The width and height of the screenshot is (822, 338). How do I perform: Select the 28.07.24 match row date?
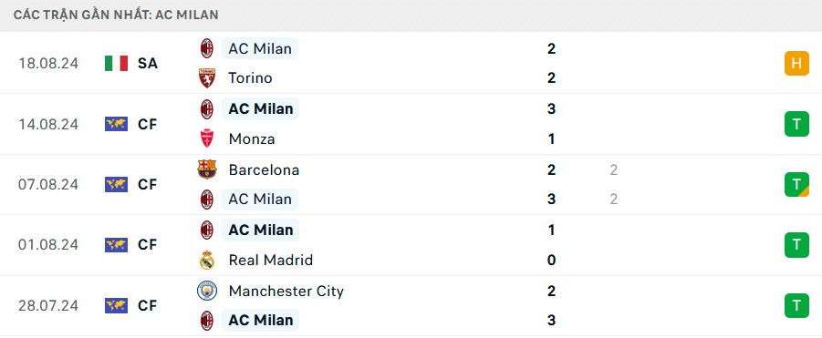[x=48, y=305]
